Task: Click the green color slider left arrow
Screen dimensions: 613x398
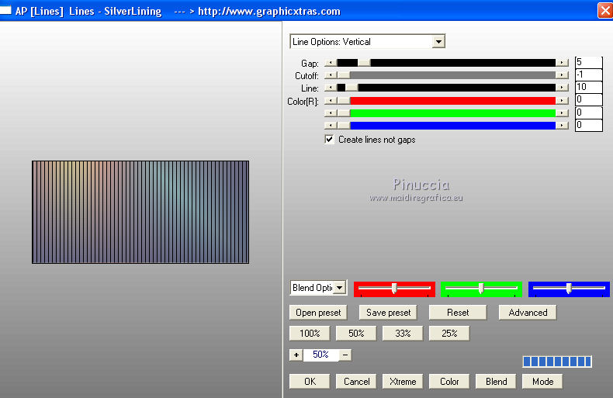Action: (331, 113)
